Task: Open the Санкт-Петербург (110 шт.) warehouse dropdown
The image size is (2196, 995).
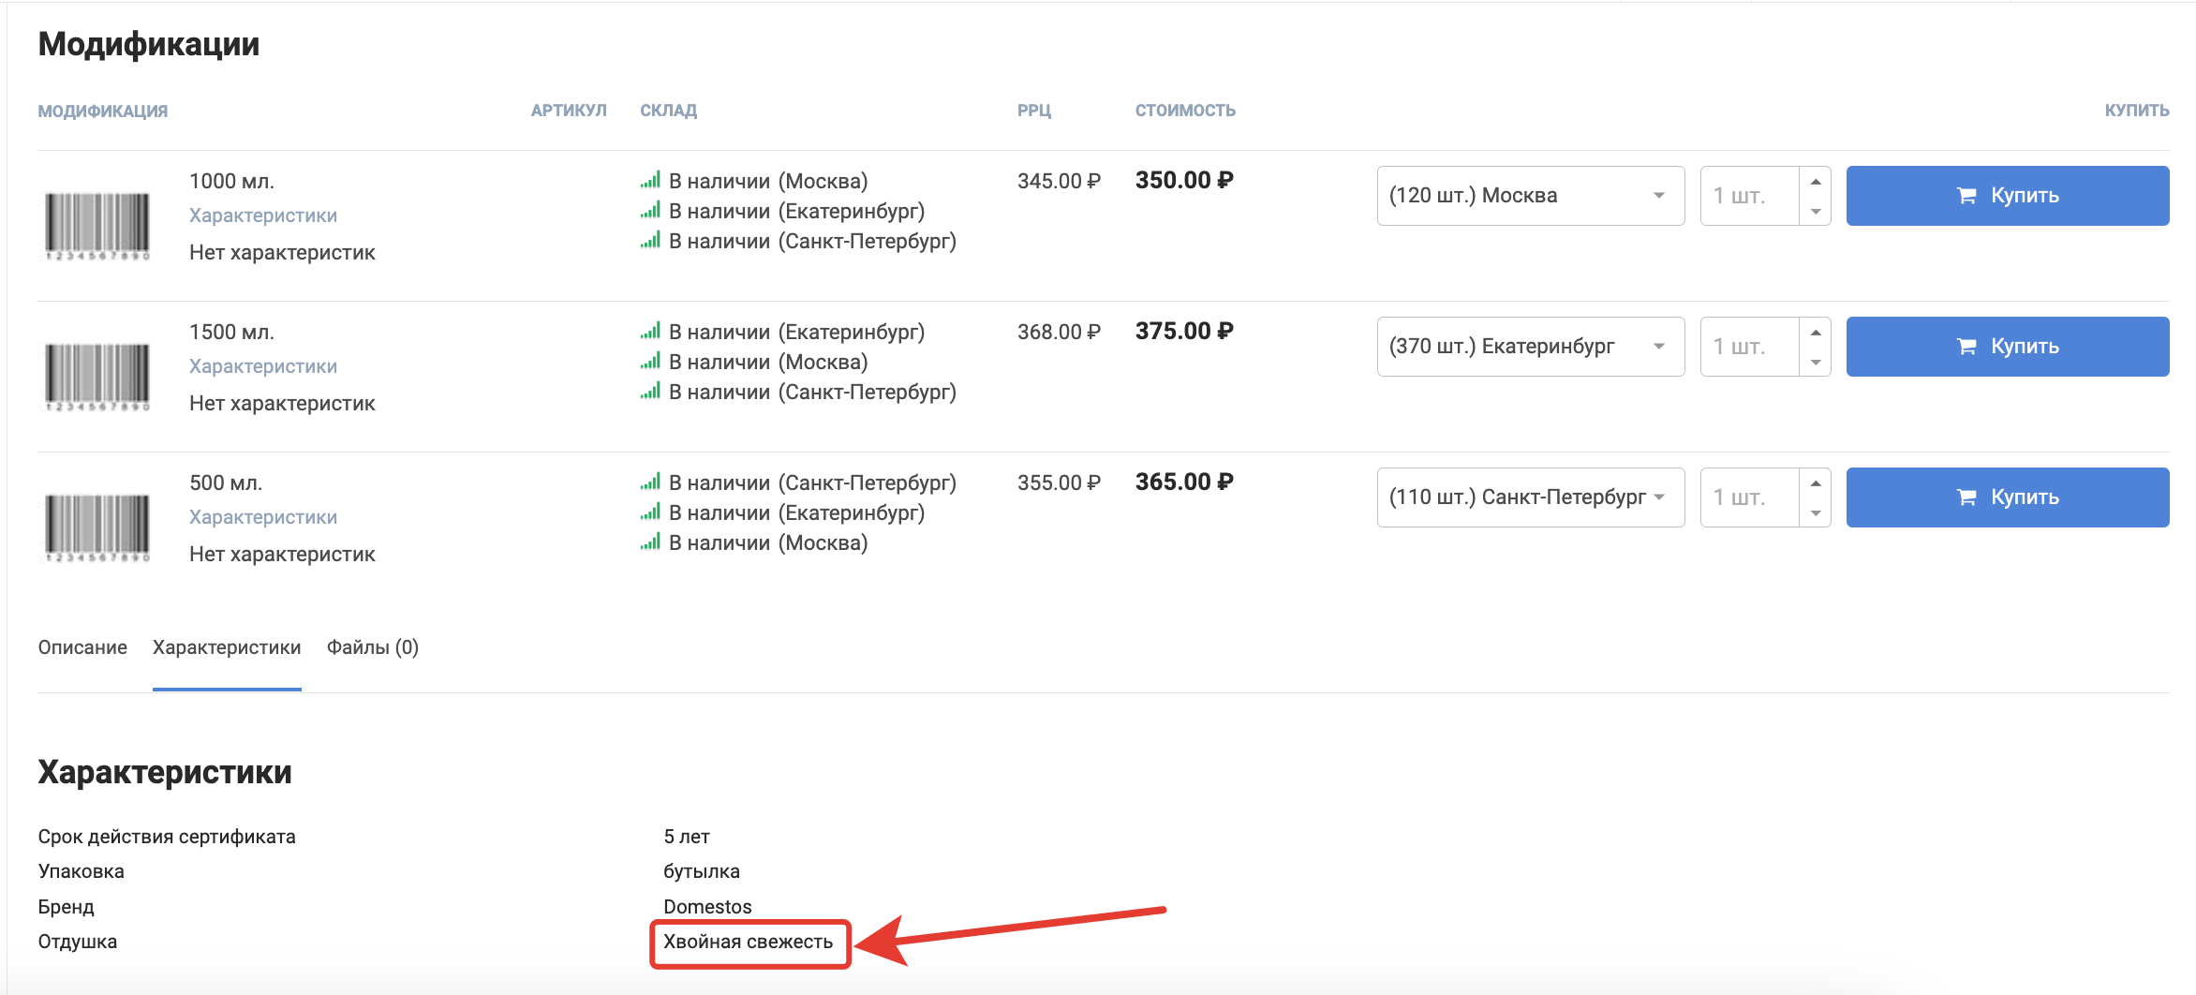Action: (1530, 497)
